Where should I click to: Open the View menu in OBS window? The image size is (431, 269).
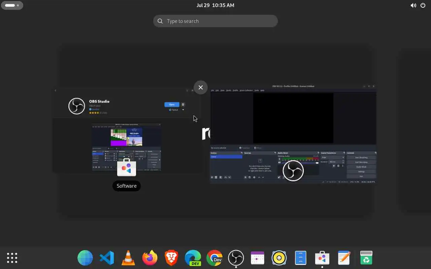[223, 90]
